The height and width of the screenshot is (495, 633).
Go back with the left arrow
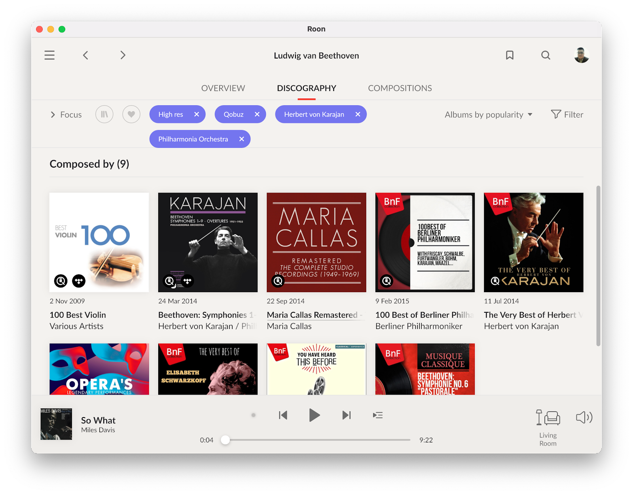(x=85, y=55)
